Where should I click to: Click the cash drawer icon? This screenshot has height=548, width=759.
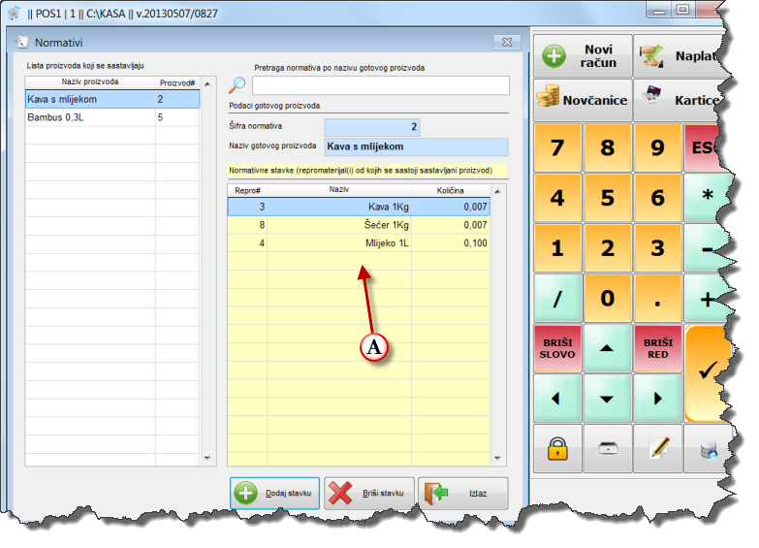608,448
